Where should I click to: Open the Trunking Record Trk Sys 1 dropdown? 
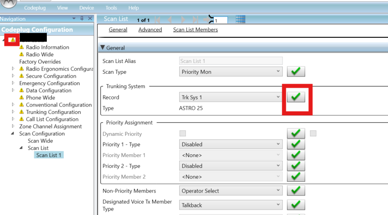click(230, 97)
